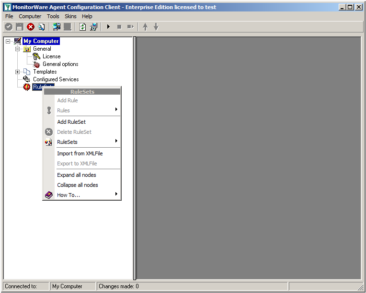Click the splitter between tree and gray pane
Viewport: 366px width, 293px height.
coord(135,158)
